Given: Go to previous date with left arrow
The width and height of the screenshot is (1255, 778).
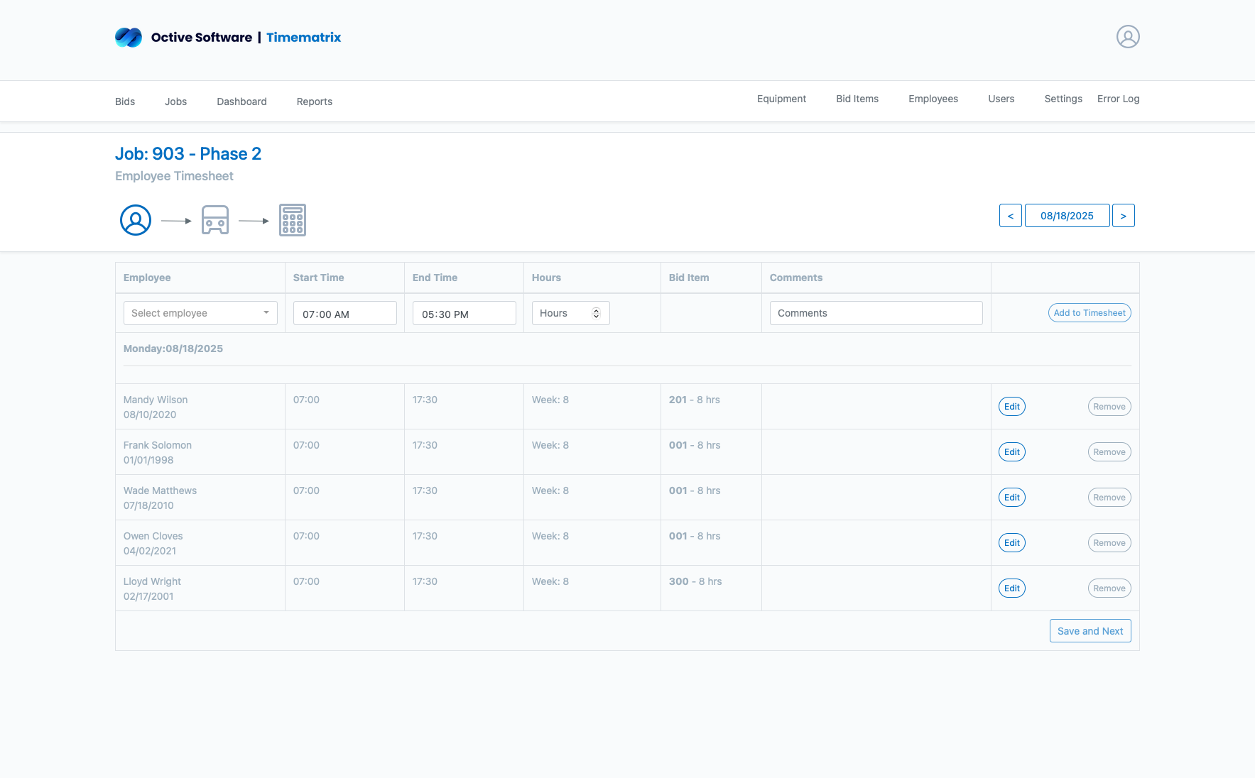Looking at the screenshot, I should pyautogui.click(x=1010, y=216).
